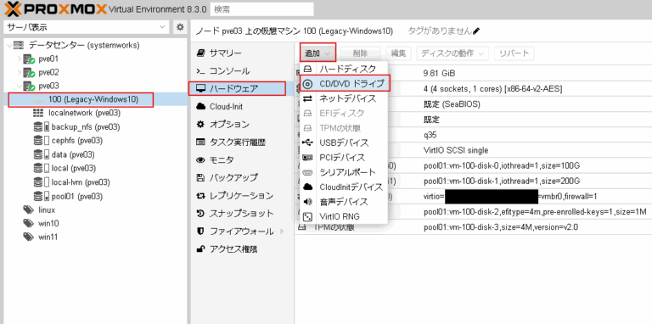Select the vm-100-disk-0 size=100G row

[x=473, y=165]
